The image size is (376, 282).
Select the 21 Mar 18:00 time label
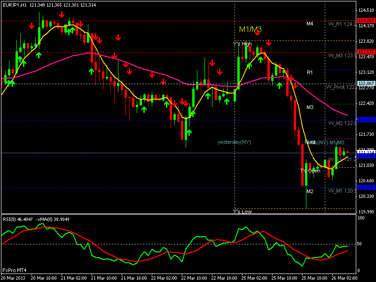(x=134, y=278)
